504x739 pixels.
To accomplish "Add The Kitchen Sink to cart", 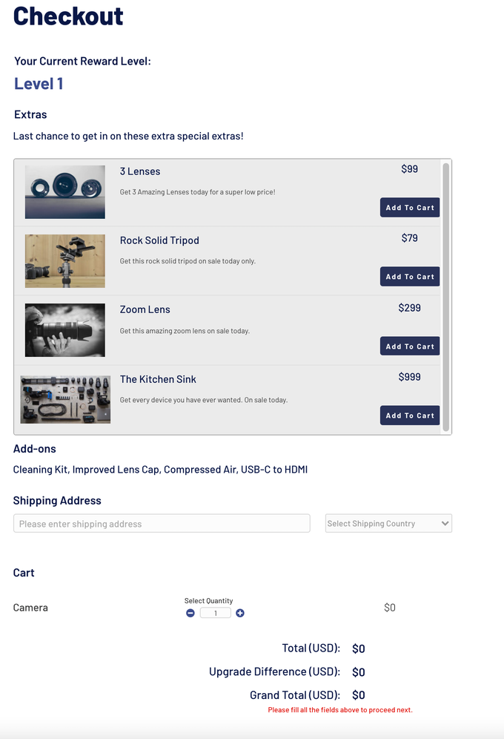I will coord(410,416).
